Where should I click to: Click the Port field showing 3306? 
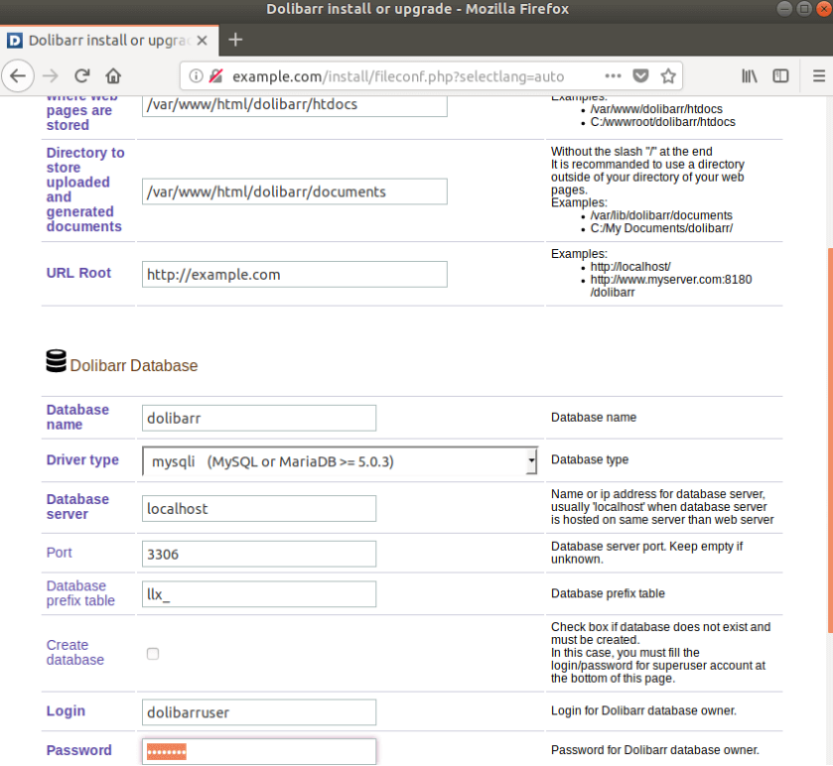pyautogui.click(x=258, y=554)
